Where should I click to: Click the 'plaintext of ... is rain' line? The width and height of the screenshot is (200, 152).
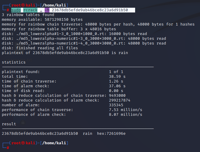(x=65, y=53)
